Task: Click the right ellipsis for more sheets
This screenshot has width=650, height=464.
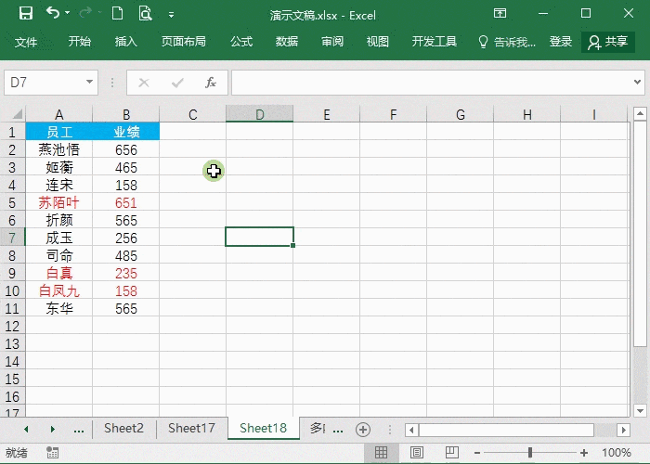Action: pos(338,430)
